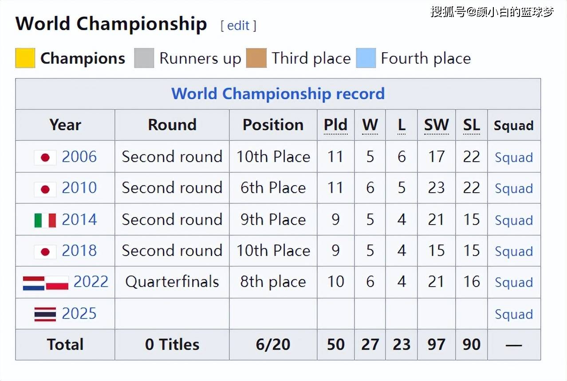This screenshot has height=381, width=567.
Task: Open the 2025 year link
Action: click(79, 314)
